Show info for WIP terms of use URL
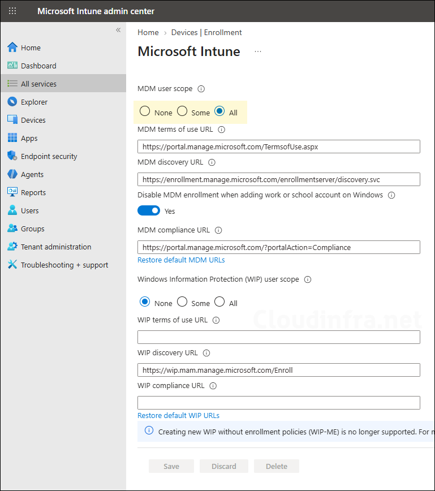Viewport: 435px width, 491px height. click(x=216, y=320)
